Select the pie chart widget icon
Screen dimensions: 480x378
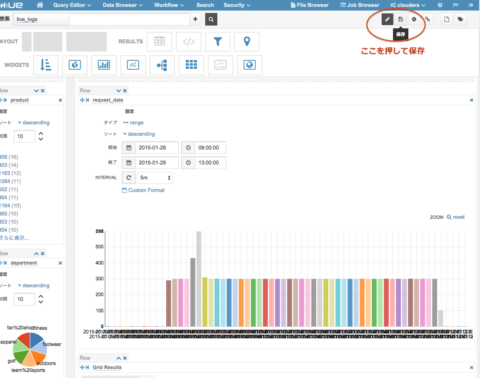75,65
